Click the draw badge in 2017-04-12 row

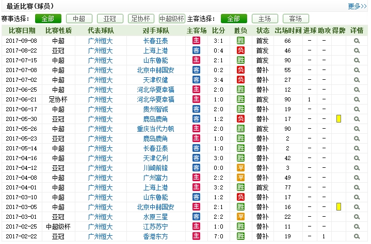tap(240, 168)
